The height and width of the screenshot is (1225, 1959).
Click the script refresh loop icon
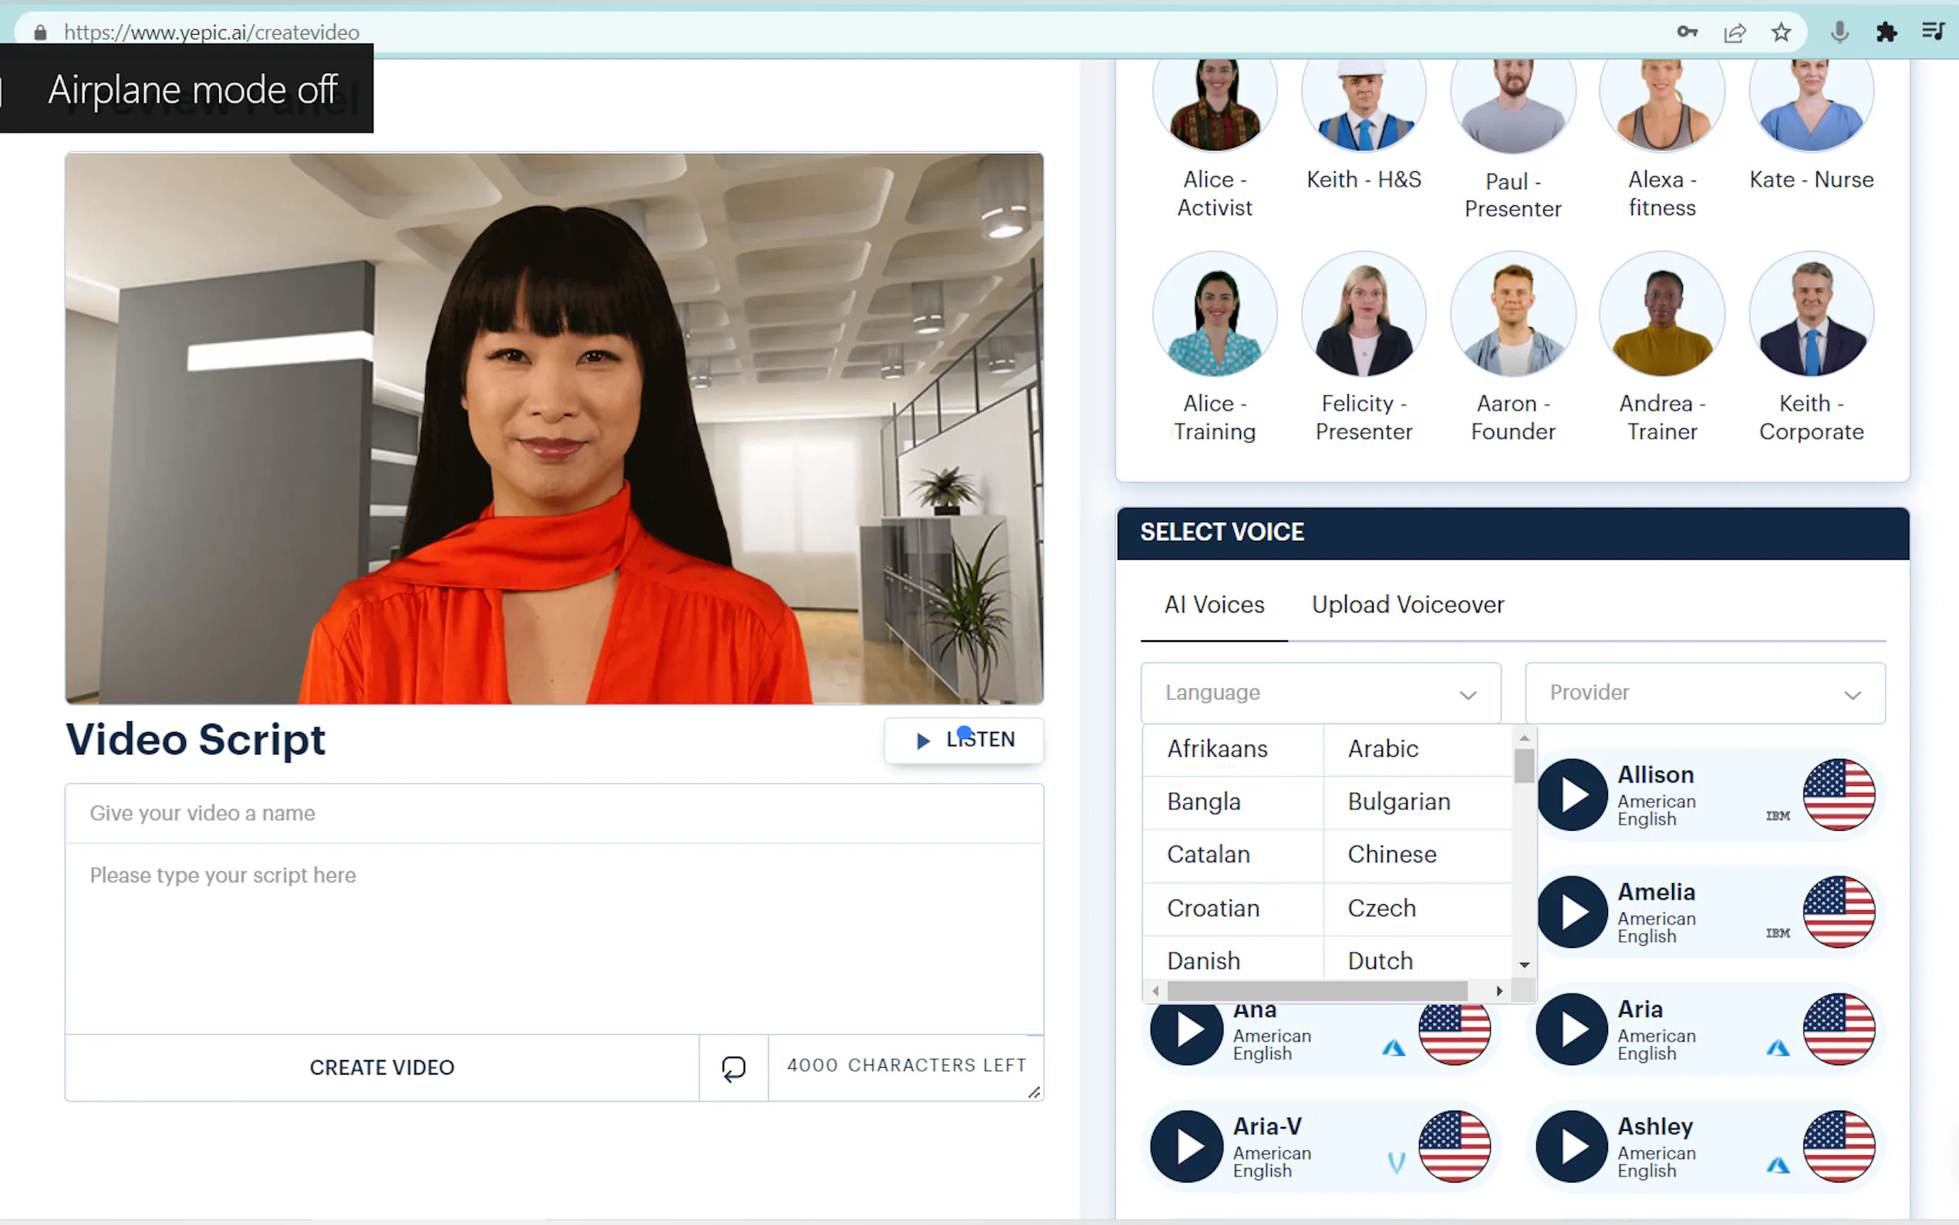(733, 1068)
